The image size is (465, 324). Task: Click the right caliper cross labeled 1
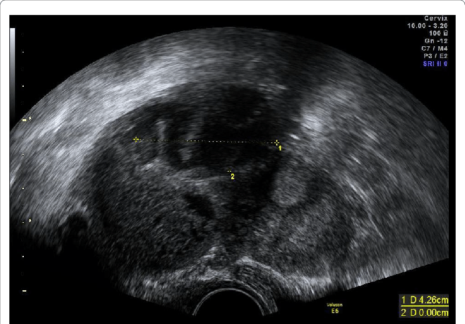[x=277, y=143]
